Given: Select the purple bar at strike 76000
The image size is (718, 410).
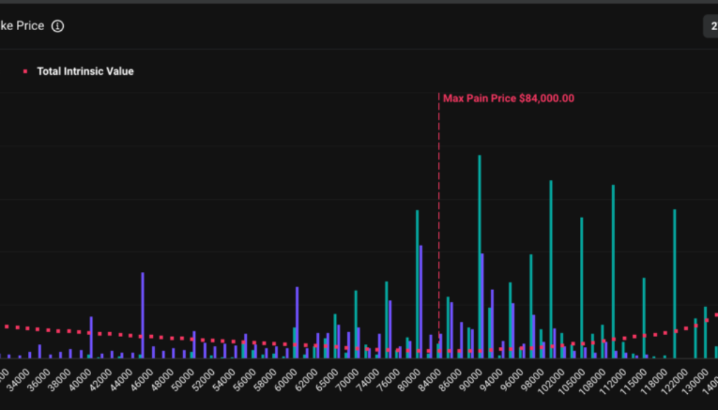Looking at the screenshot, I should coord(390,329).
